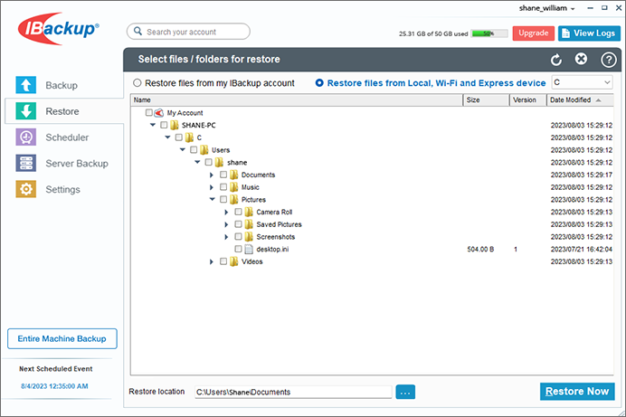Open the device drive dropdown showing C

582,82
